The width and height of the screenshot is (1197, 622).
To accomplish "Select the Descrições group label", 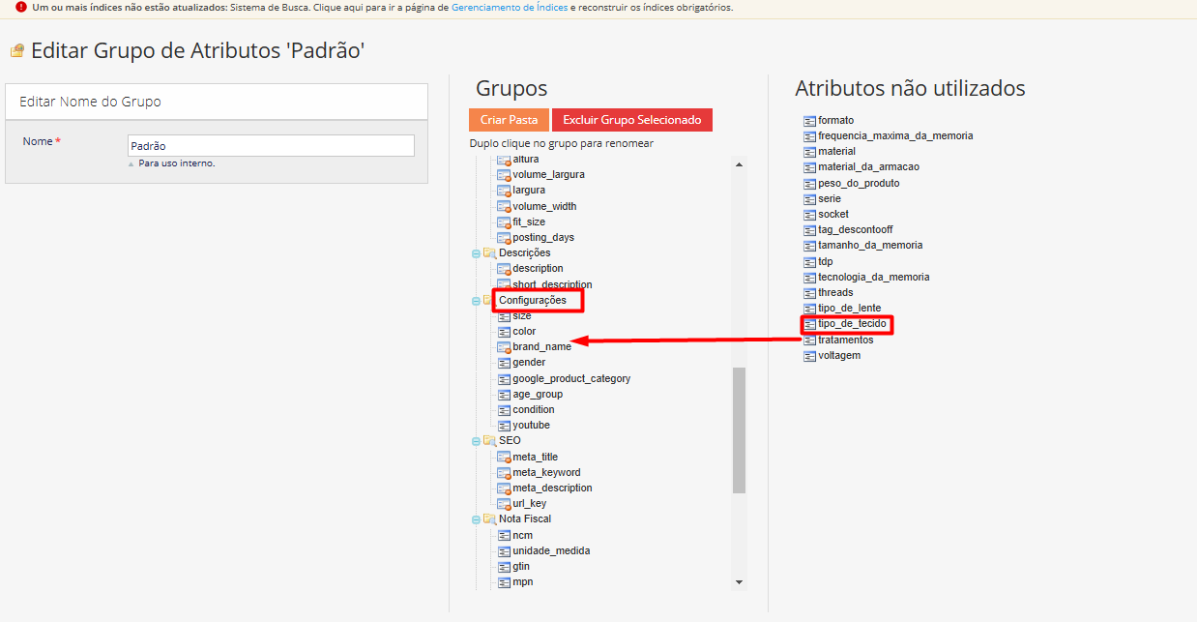I will click(x=525, y=253).
